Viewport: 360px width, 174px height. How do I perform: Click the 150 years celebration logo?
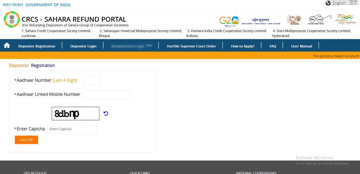click(x=294, y=20)
